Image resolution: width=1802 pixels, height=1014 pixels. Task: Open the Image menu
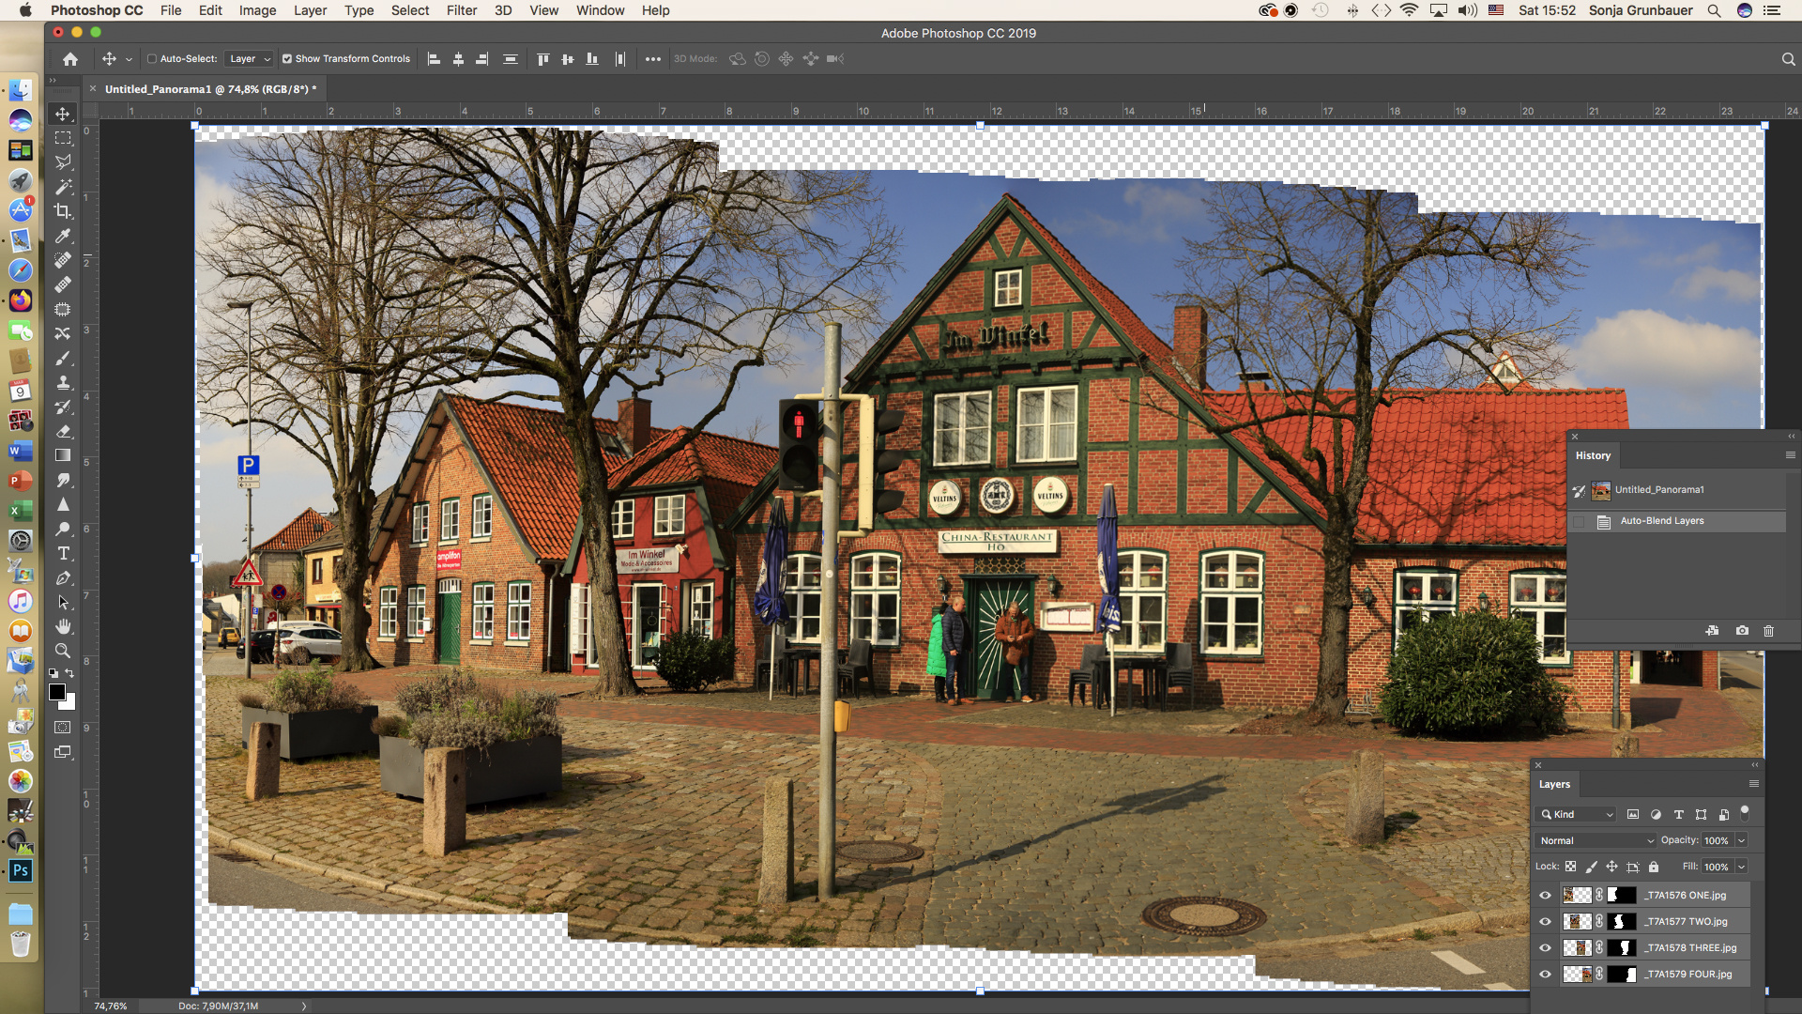point(257,10)
